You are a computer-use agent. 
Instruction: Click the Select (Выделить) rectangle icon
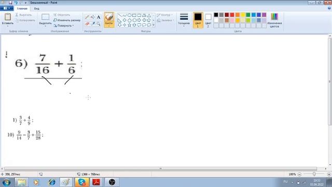pos(45,17)
